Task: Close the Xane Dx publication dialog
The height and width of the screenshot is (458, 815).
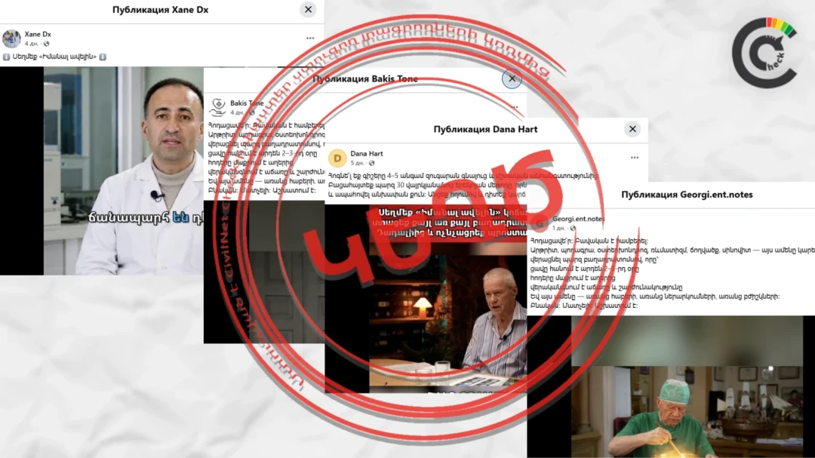Action: [308, 9]
